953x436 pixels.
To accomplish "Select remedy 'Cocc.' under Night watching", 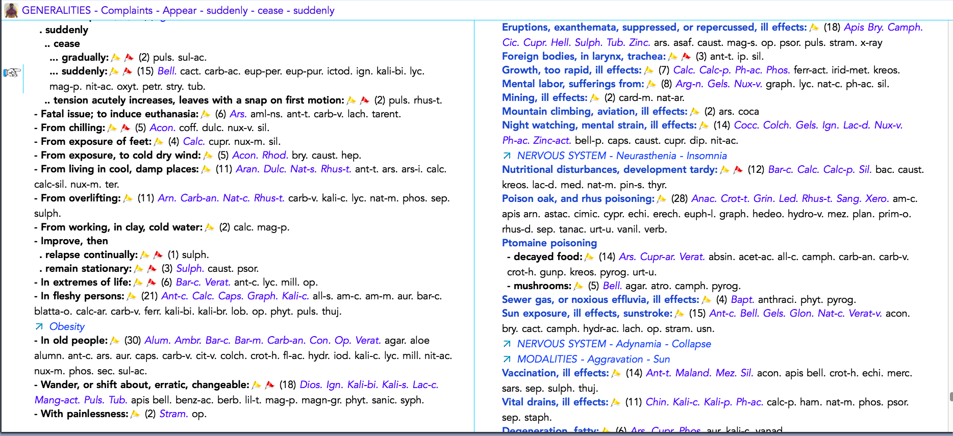I will [x=746, y=125].
